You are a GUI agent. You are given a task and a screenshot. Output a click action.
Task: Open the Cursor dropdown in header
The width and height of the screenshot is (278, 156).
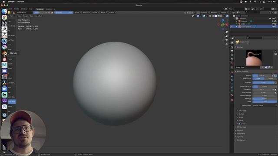point(113,13)
